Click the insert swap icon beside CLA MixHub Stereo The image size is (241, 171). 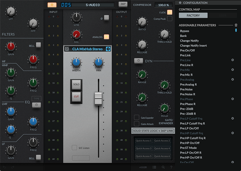(x=66, y=49)
